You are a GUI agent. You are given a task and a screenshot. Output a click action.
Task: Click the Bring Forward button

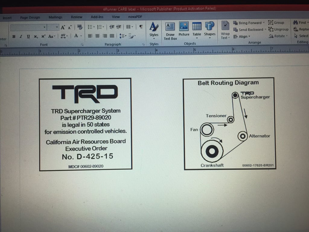click(249, 23)
